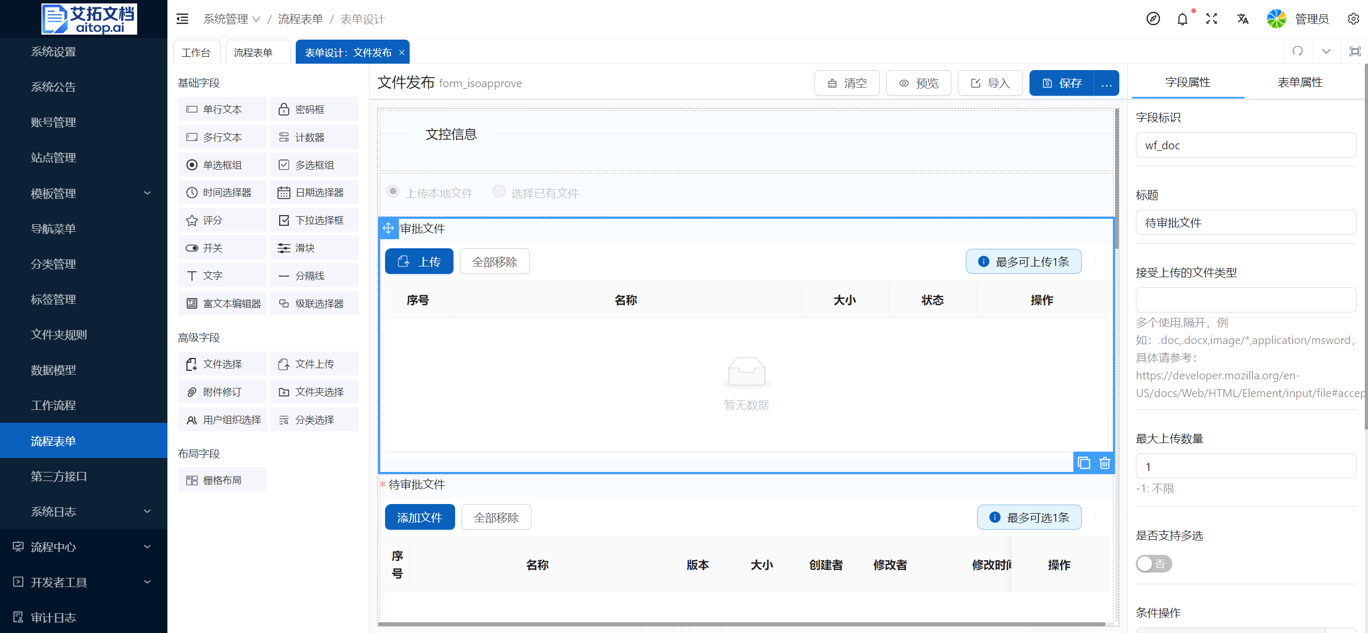Click the 清空 clear button
1368x633 pixels.
point(847,83)
